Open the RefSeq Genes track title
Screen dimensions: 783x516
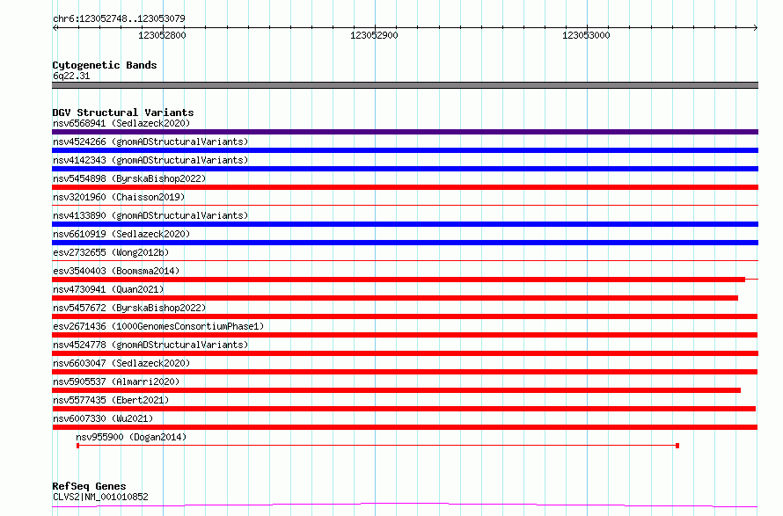click(89, 486)
